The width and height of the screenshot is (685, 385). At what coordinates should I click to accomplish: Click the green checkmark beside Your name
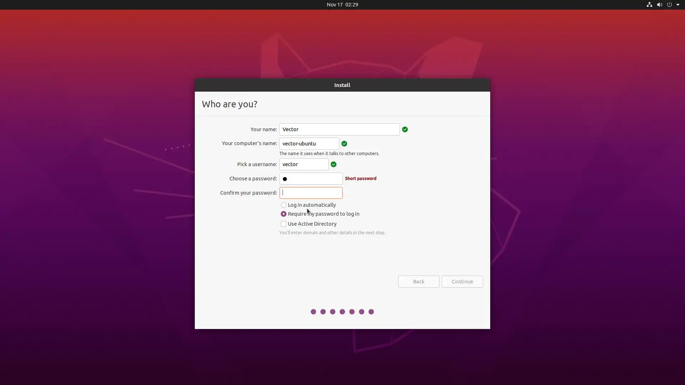pyautogui.click(x=405, y=129)
